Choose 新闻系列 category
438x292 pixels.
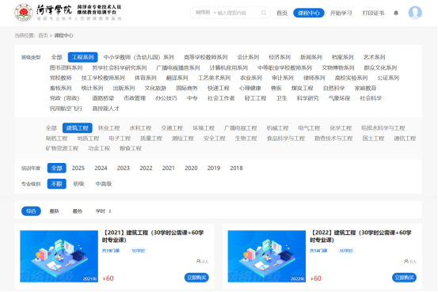(311, 57)
